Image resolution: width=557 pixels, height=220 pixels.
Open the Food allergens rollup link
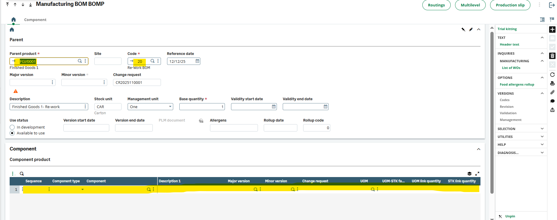click(x=517, y=84)
